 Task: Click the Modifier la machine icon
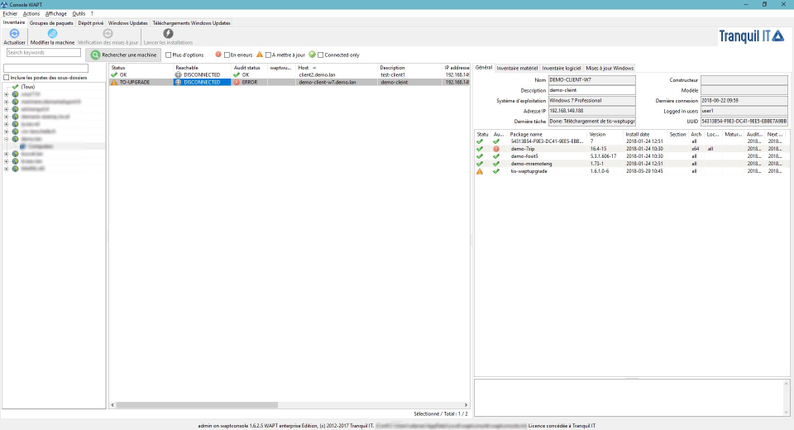(x=52, y=33)
